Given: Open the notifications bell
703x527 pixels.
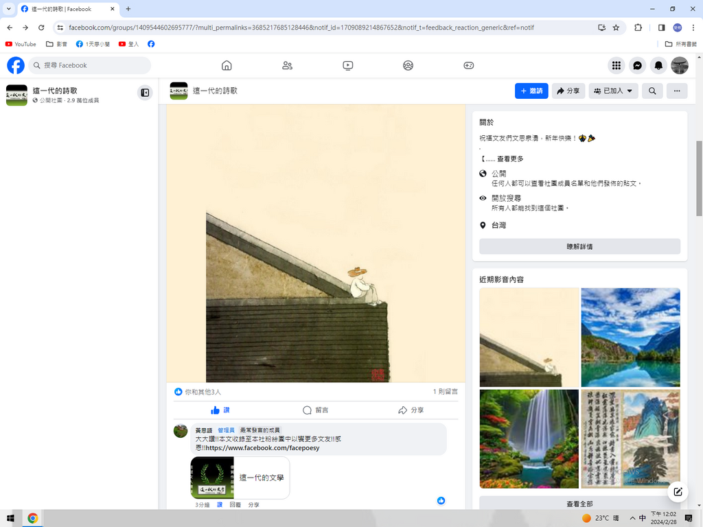Looking at the screenshot, I should click(658, 65).
